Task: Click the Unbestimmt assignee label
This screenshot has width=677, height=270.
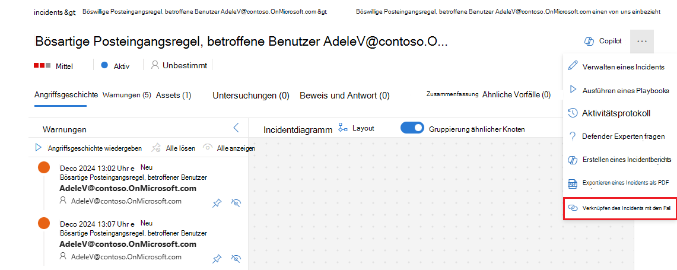Action: tap(185, 66)
